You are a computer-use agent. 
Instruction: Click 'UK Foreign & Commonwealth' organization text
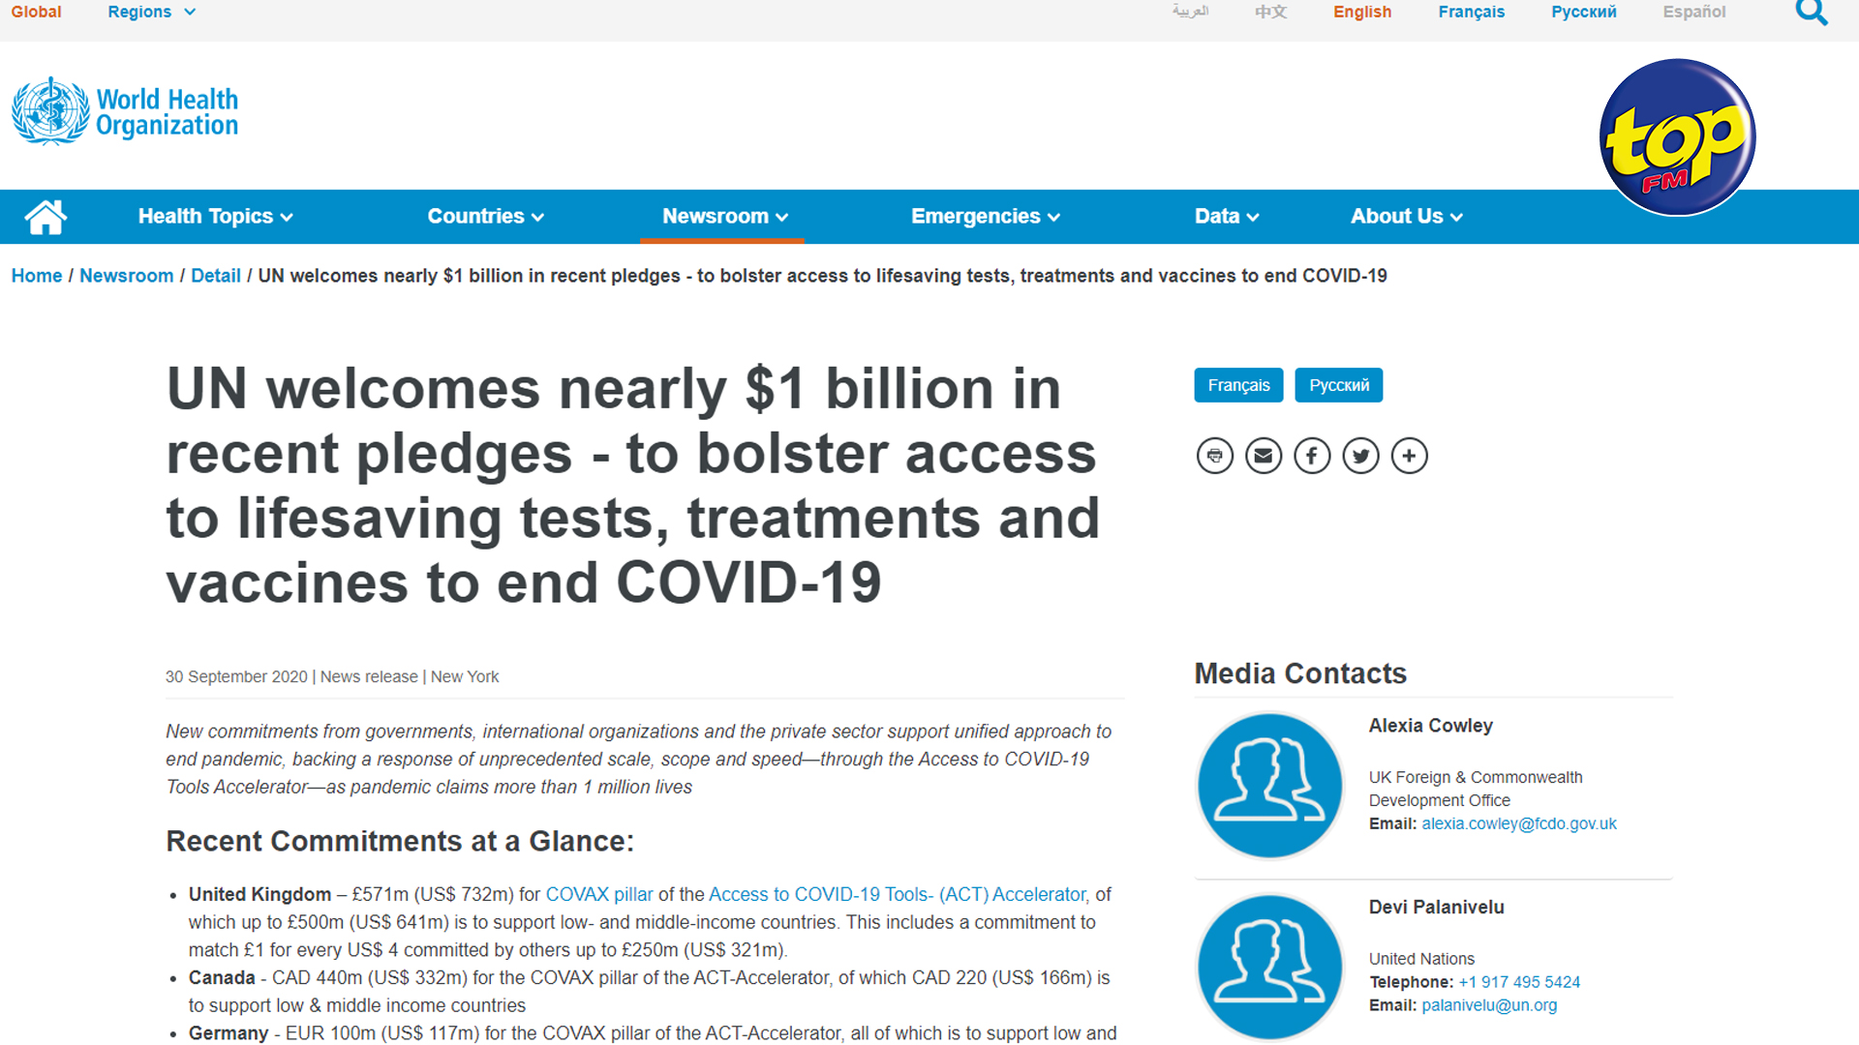[1476, 777]
